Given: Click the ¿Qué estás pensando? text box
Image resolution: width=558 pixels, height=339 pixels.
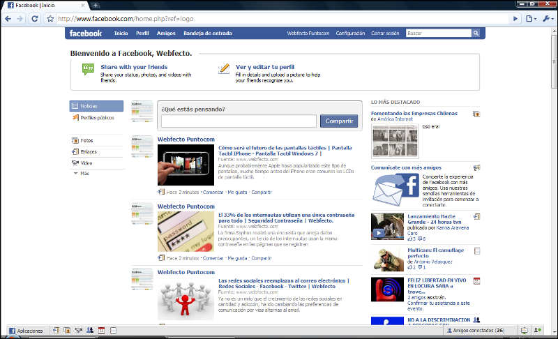Looking at the screenshot, I should pos(239,121).
